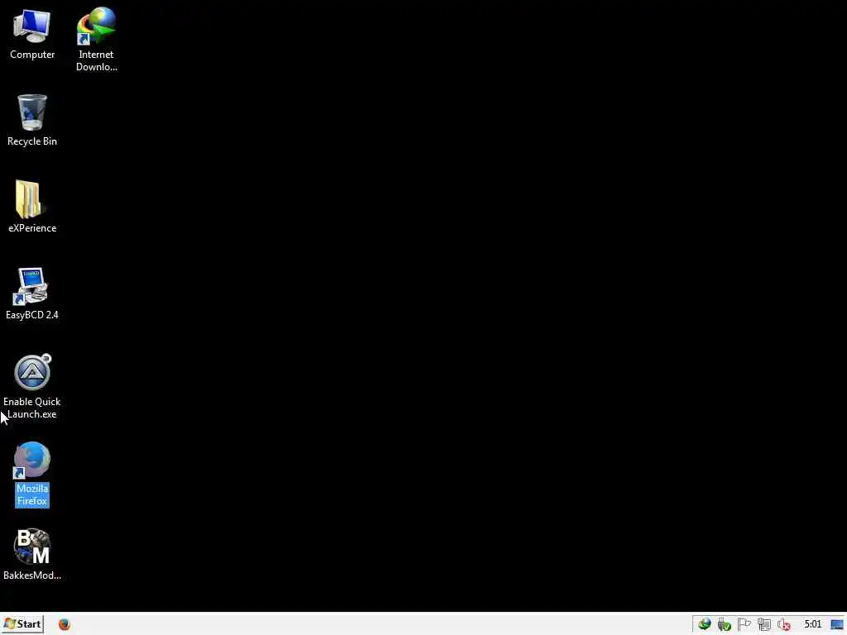
Task: Select the Computer desktop icon
Action: coord(32,33)
